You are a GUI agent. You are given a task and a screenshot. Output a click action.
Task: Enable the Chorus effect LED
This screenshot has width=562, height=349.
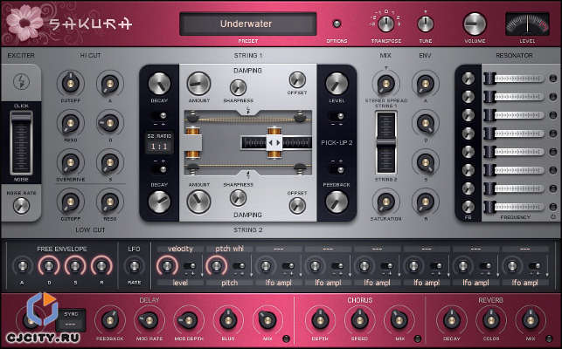tap(418, 339)
